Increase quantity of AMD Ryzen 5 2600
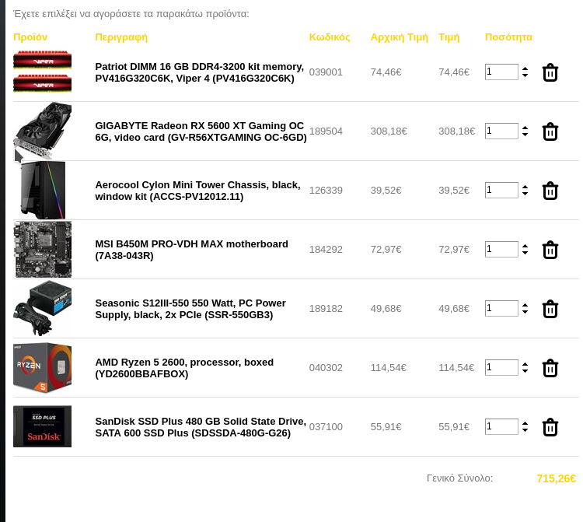The image size is (583, 522). point(525,364)
